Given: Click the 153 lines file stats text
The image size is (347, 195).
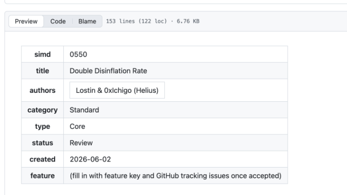Looking at the screenshot, I should coord(153,21).
